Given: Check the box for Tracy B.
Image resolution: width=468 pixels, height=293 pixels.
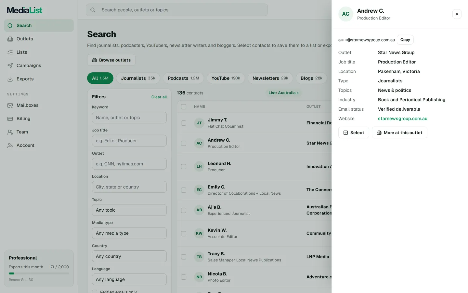Looking at the screenshot, I should click(184, 257).
